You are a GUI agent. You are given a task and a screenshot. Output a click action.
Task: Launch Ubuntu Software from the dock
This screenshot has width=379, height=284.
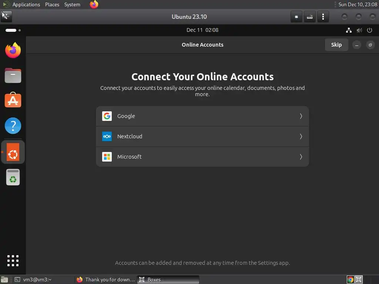click(x=13, y=100)
